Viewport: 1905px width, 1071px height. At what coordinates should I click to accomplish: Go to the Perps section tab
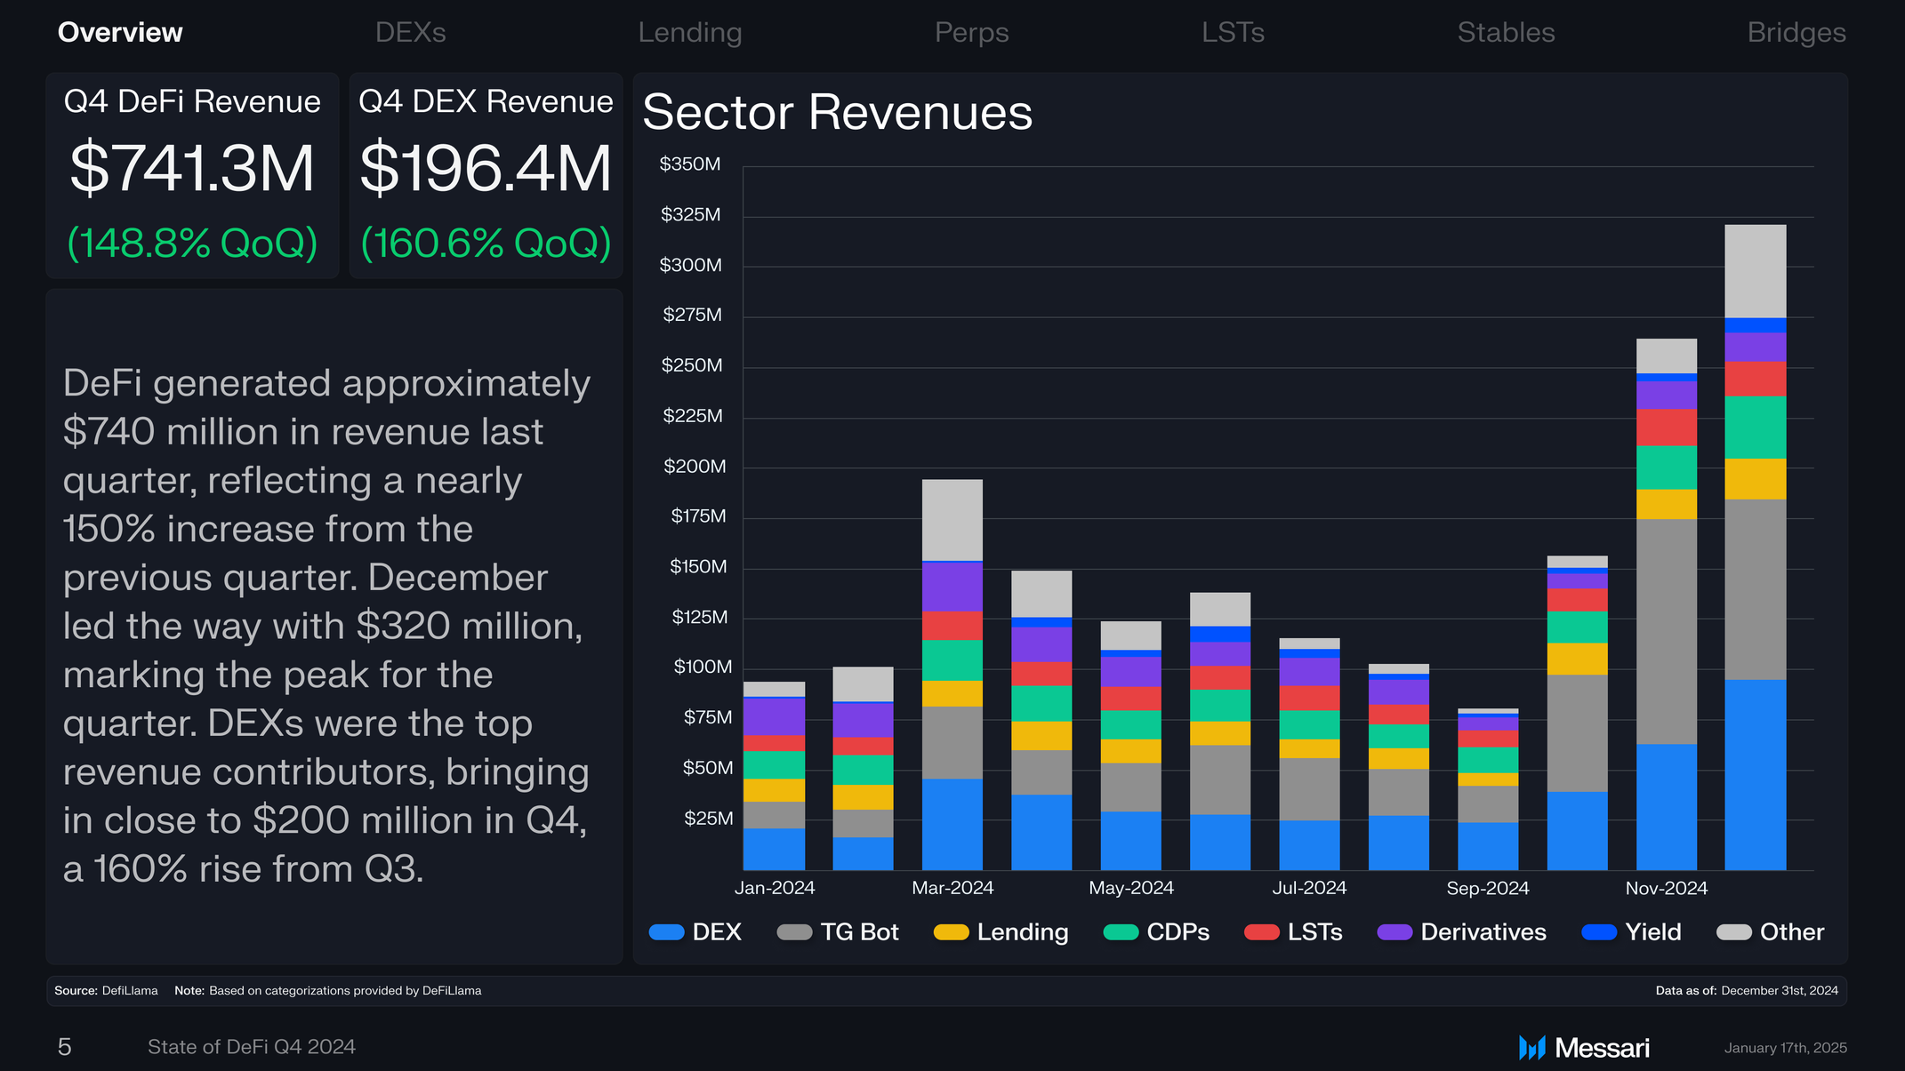(971, 32)
